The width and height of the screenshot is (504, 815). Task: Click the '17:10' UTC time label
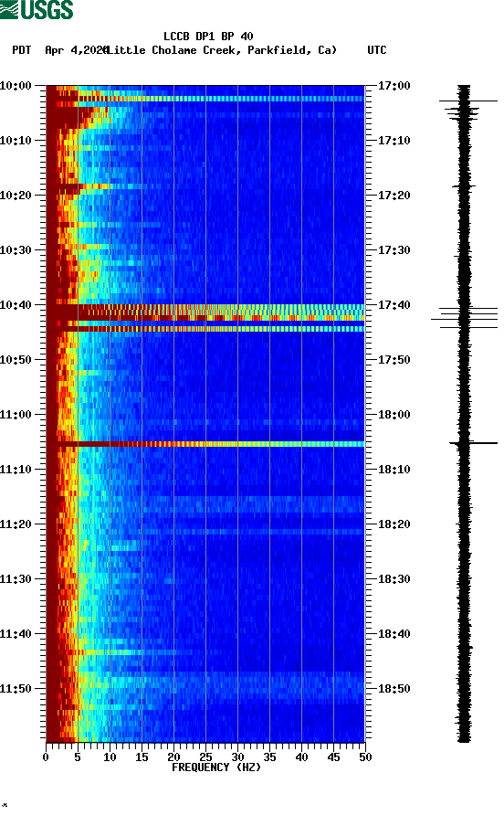coord(394,141)
